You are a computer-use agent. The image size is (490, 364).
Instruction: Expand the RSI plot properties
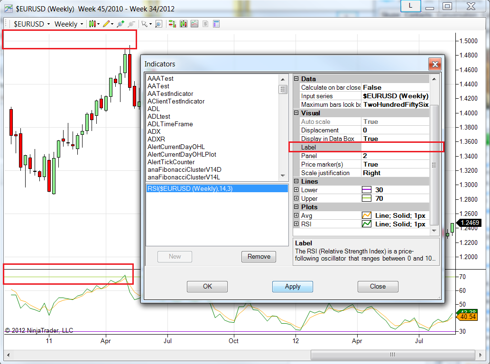[x=296, y=224]
